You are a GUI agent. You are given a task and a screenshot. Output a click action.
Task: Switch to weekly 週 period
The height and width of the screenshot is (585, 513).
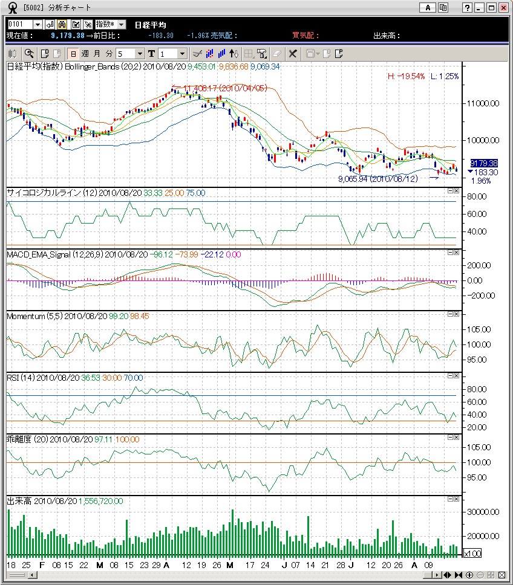pos(85,54)
